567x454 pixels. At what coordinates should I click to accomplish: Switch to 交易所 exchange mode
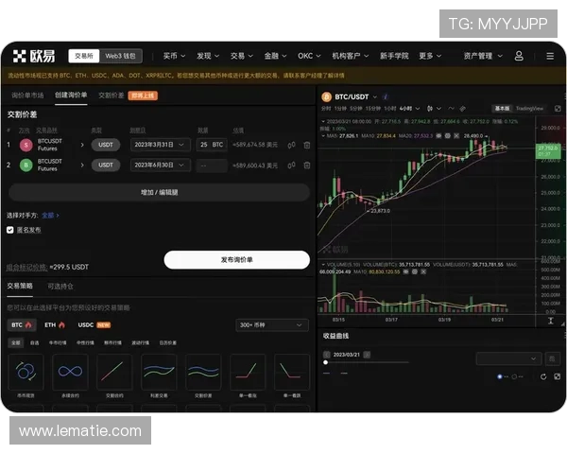[84, 56]
